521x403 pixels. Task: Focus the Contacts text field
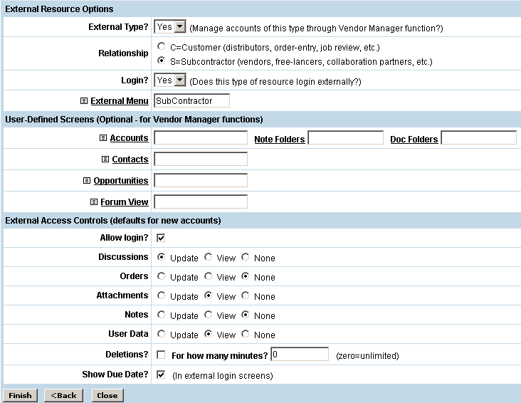[x=201, y=159]
